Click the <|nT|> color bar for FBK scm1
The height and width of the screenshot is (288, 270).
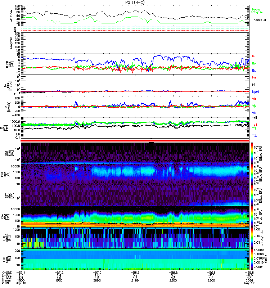[252, 259]
